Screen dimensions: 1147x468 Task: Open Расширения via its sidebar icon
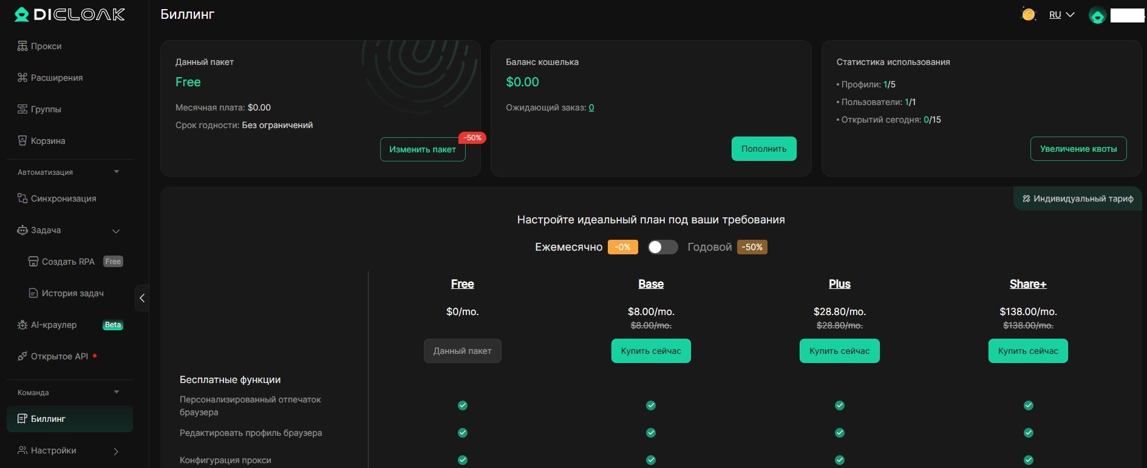(x=22, y=78)
